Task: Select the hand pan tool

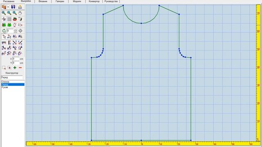Action: (x=20, y=13)
